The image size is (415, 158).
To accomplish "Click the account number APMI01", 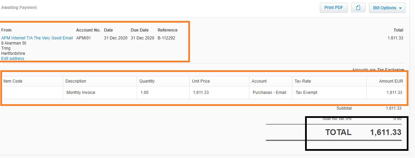I will click(83, 38).
